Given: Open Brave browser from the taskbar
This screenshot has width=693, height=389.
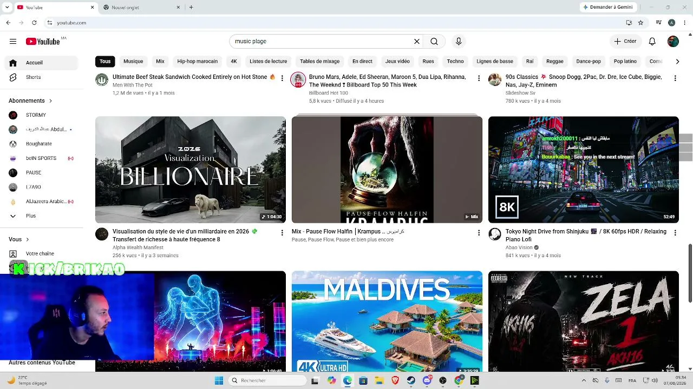Looking at the screenshot, I should click(x=395, y=380).
